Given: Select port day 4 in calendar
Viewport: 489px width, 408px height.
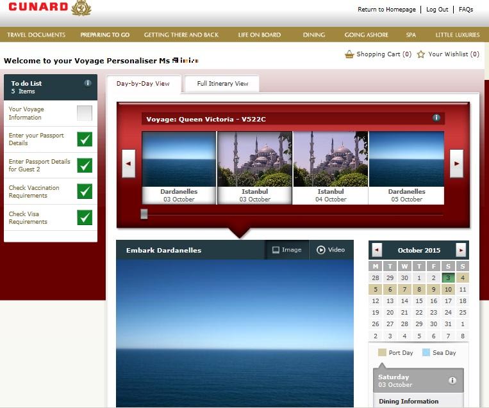Looking at the screenshot, I should click(x=463, y=278).
